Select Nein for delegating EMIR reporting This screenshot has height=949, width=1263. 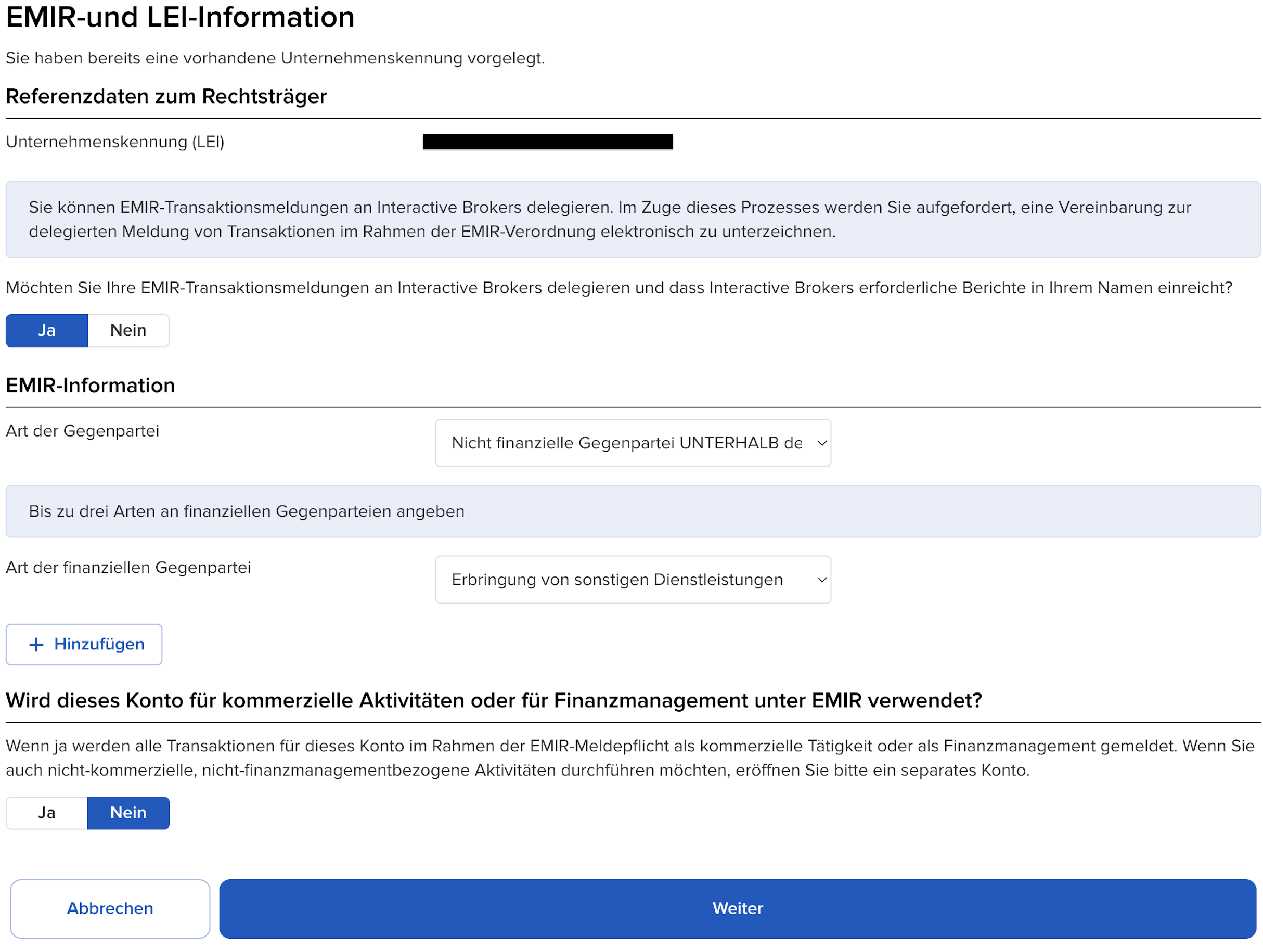pyautogui.click(x=128, y=330)
